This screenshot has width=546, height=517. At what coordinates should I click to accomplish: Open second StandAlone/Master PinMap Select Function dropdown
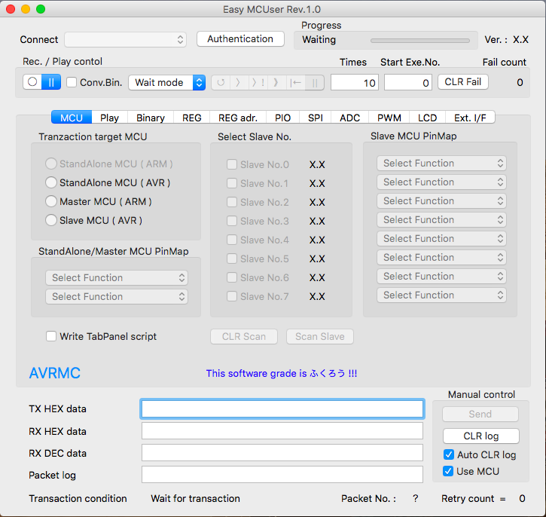[x=117, y=296]
